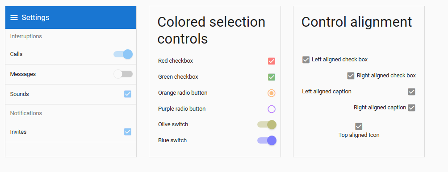This screenshot has width=448, height=172.
Task: Uncheck the Red checkbox
Action: pos(272,61)
